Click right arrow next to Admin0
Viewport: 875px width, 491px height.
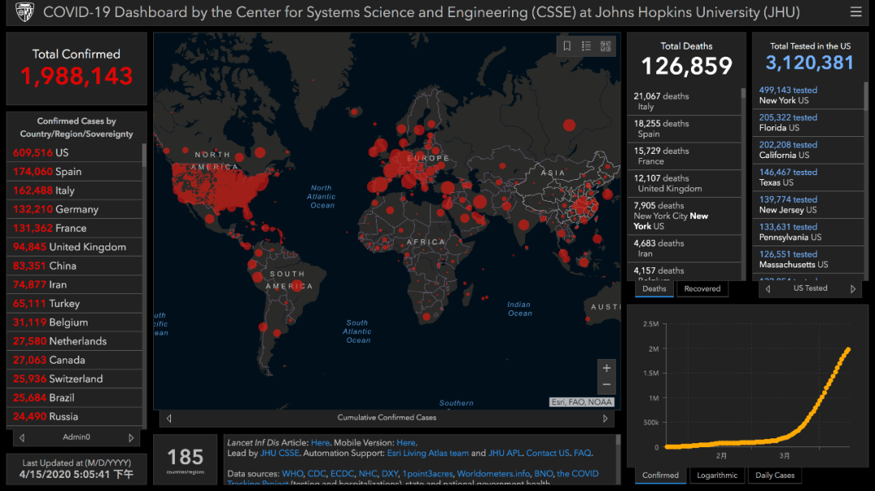134,438
